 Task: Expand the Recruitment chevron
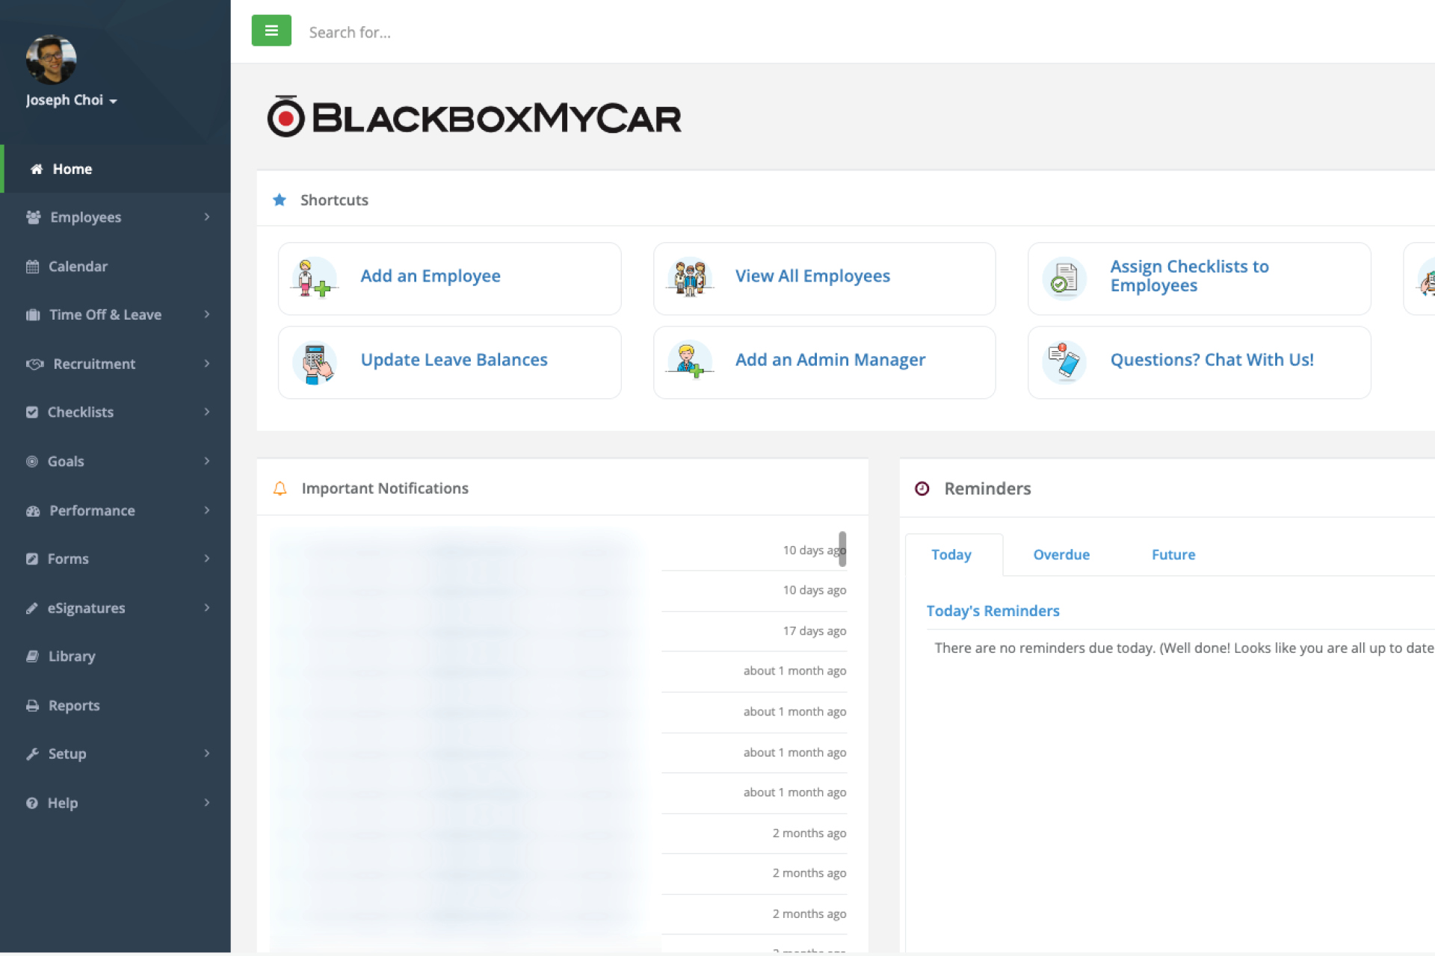click(207, 364)
